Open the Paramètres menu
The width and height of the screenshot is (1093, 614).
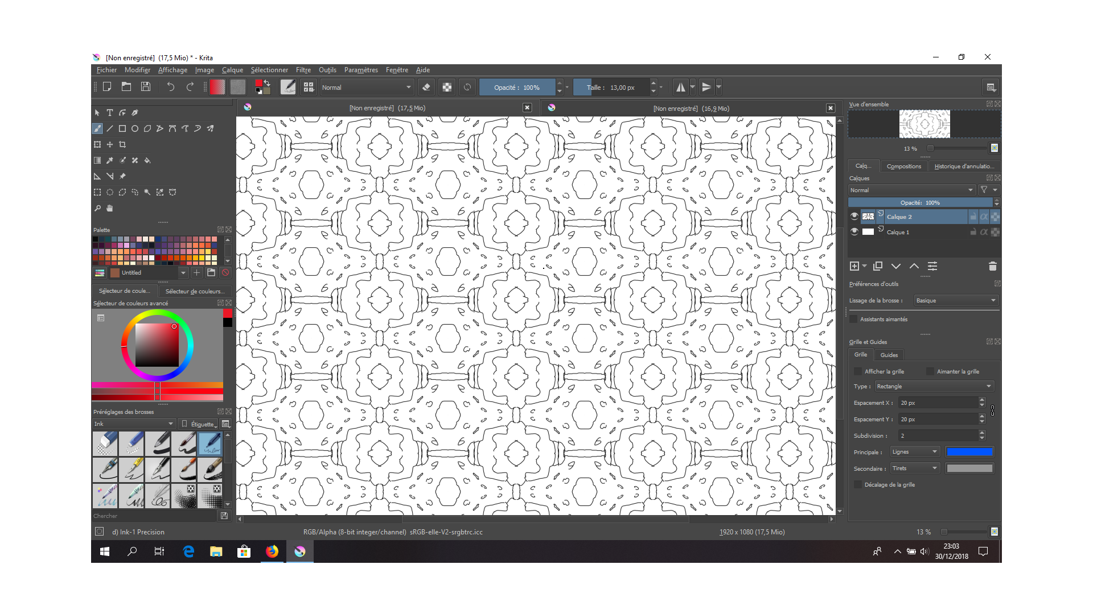[x=361, y=70]
